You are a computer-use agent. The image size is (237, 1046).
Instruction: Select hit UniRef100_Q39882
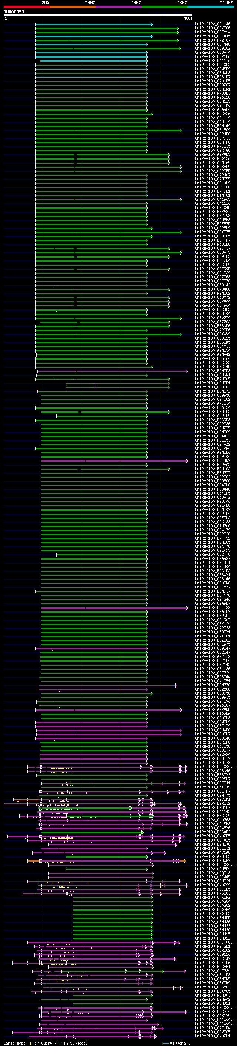point(213,48)
